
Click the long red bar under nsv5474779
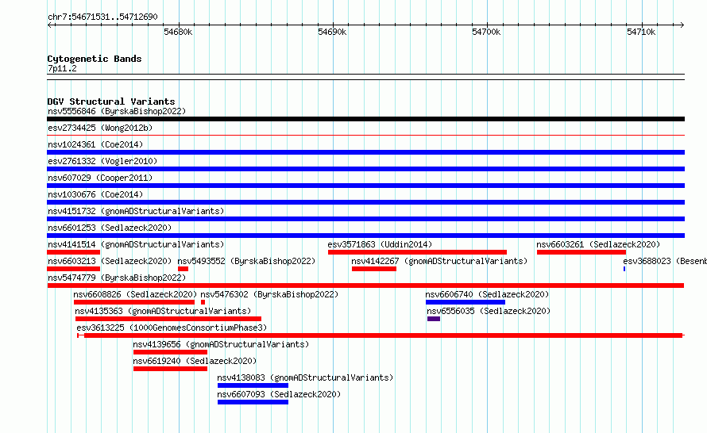(x=365, y=285)
